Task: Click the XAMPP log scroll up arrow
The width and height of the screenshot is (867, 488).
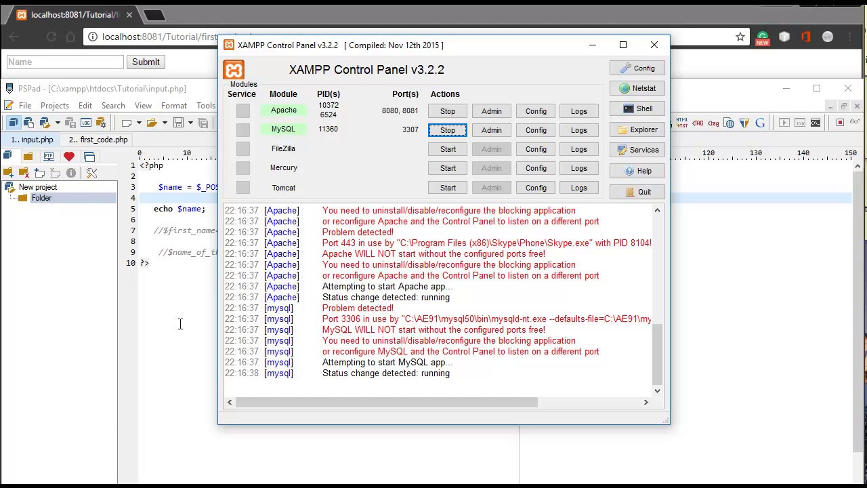Action: pyautogui.click(x=657, y=211)
